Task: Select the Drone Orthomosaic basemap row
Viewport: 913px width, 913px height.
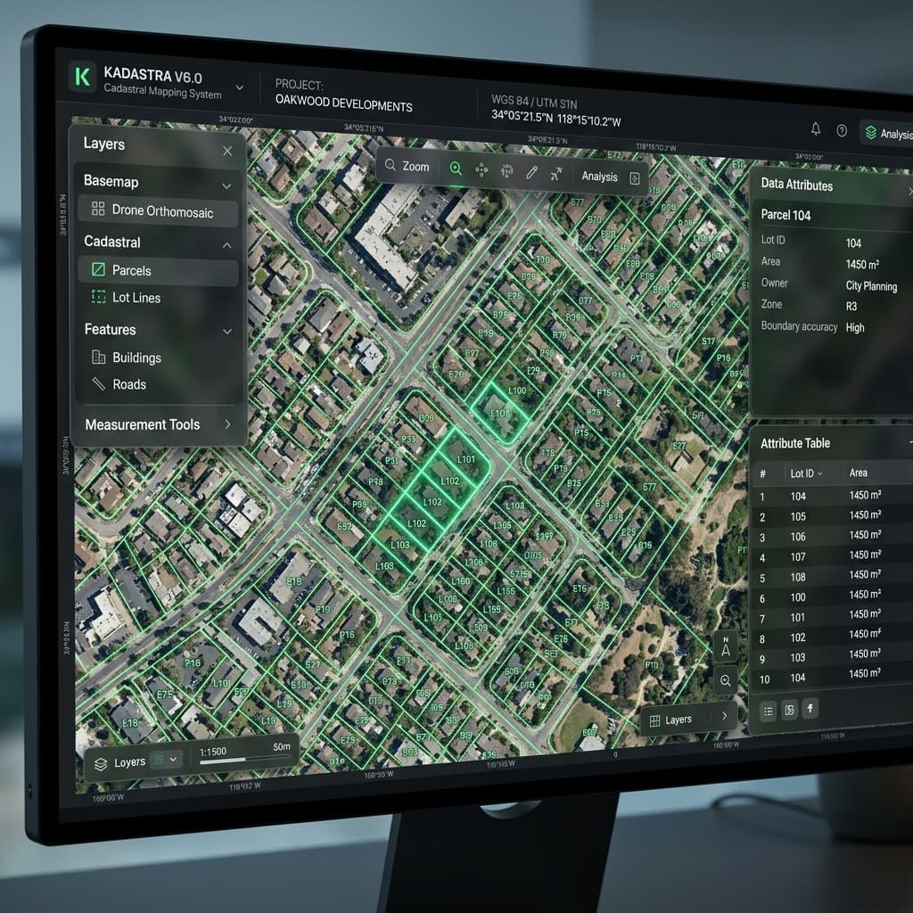Action: pos(159,212)
